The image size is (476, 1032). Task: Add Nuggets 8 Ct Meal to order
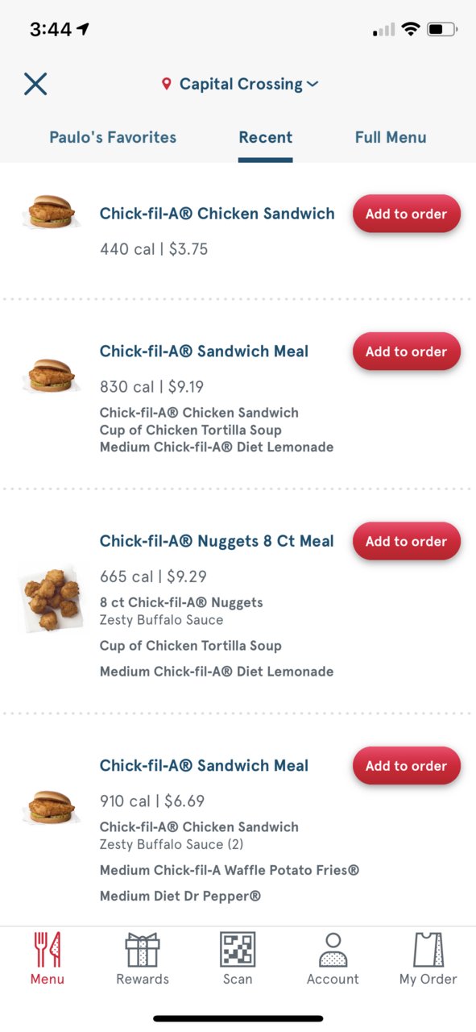(407, 541)
